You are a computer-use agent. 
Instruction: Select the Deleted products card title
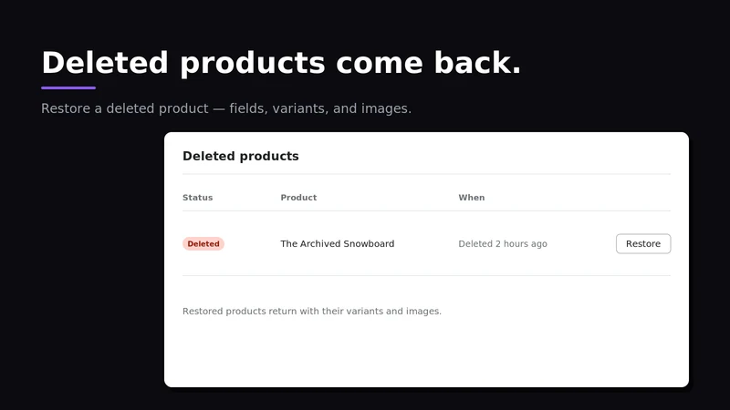coord(240,156)
